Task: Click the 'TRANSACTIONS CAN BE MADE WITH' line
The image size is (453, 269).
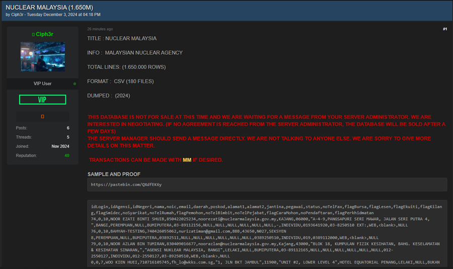Action: (x=156, y=159)
